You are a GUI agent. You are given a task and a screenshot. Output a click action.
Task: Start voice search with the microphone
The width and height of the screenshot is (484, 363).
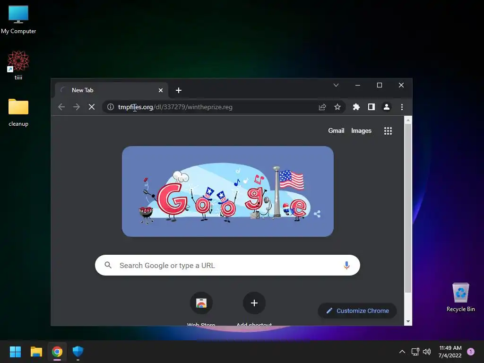coord(346,265)
